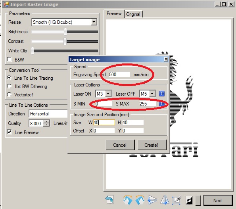Maximize the Import Raster Image window
Image resolution: width=236 pixels, height=209 pixels.
(224, 4)
